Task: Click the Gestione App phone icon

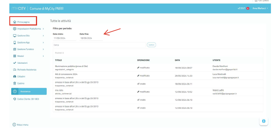Action: coord(15,43)
